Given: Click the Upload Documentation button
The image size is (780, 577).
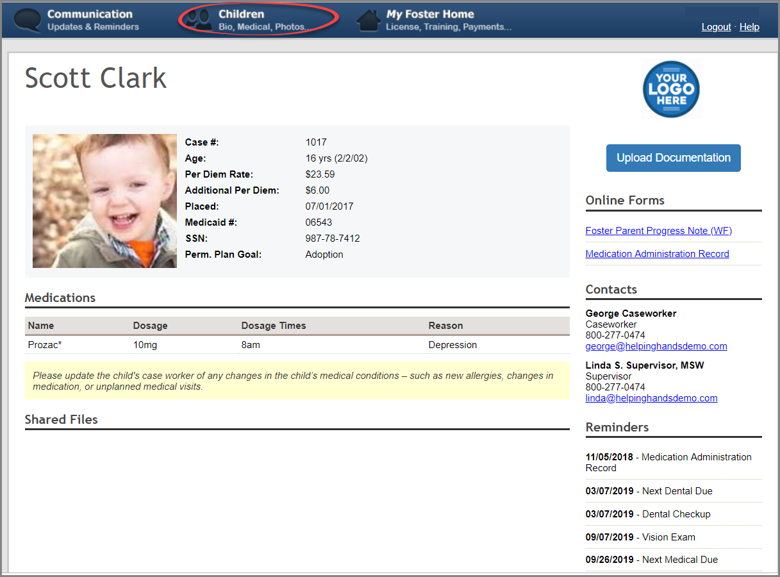Looking at the screenshot, I should pos(673,158).
